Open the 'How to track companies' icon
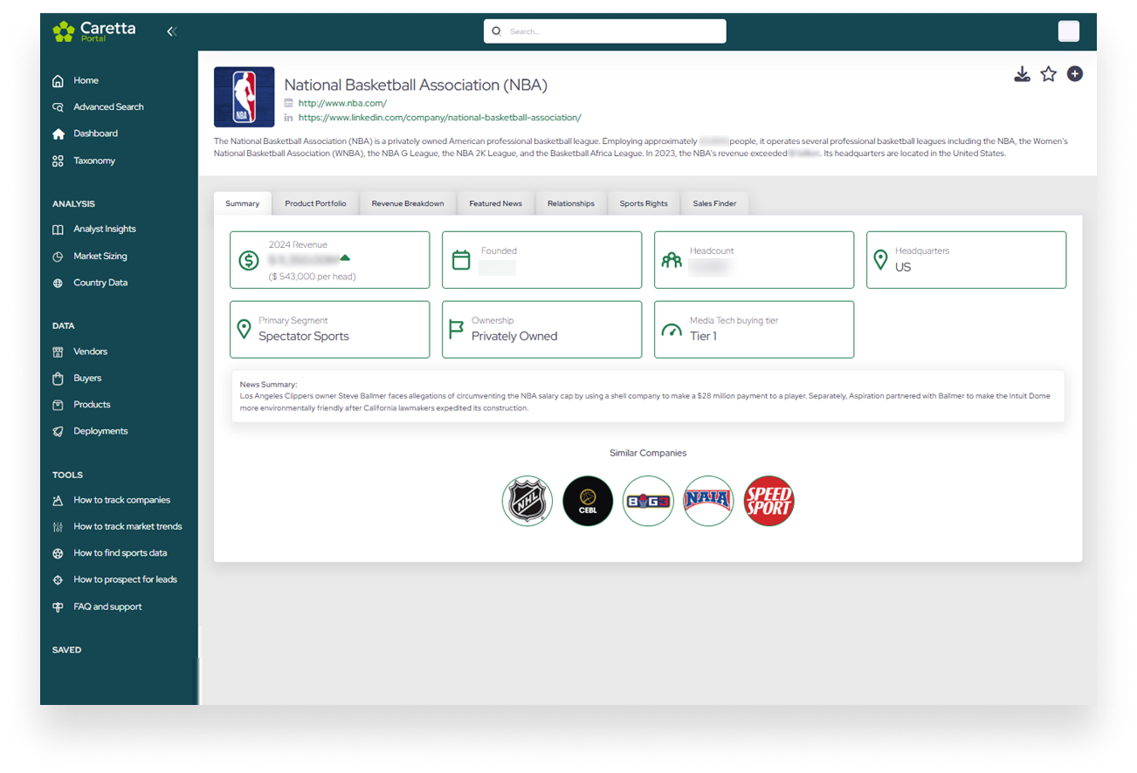The width and height of the screenshot is (1137, 773). pyautogui.click(x=58, y=501)
